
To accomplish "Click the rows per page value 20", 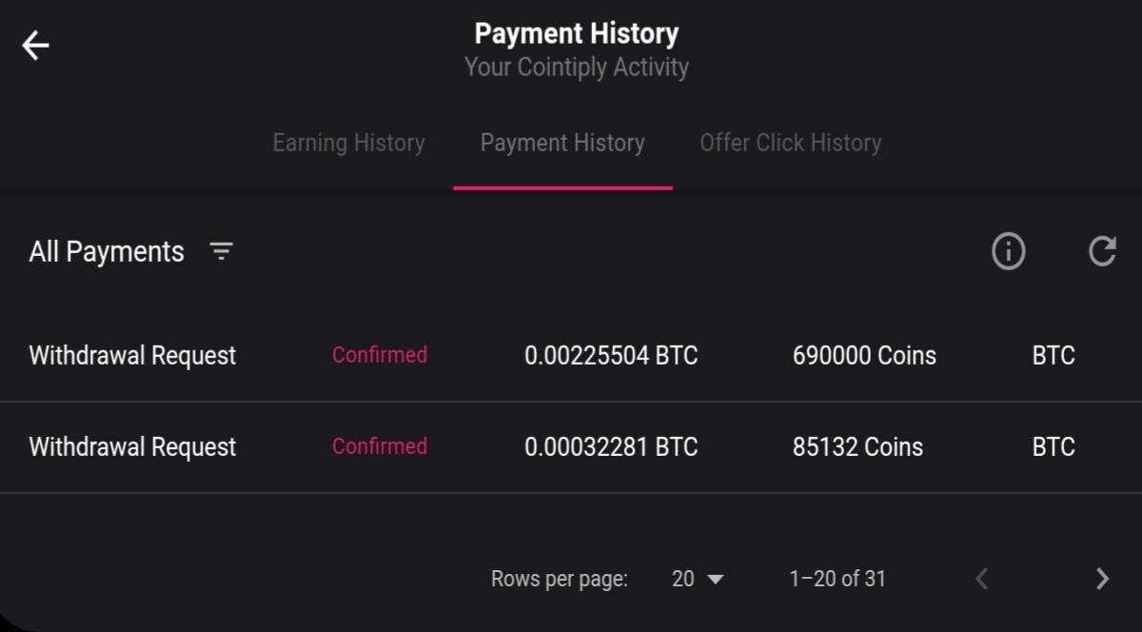I will (683, 578).
